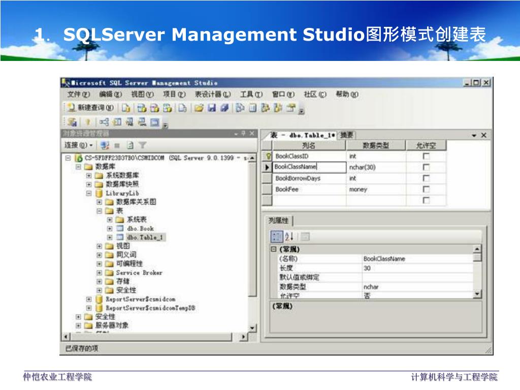Click the money data type cell for BookFee

(x=376, y=189)
